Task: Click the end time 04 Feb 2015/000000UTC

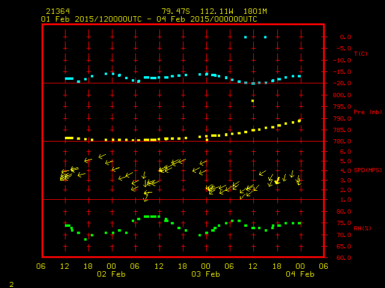Action: coord(207,19)
